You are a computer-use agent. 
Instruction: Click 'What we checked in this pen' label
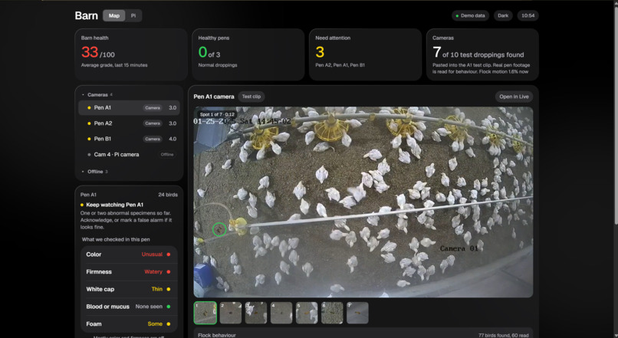(116, 240)
